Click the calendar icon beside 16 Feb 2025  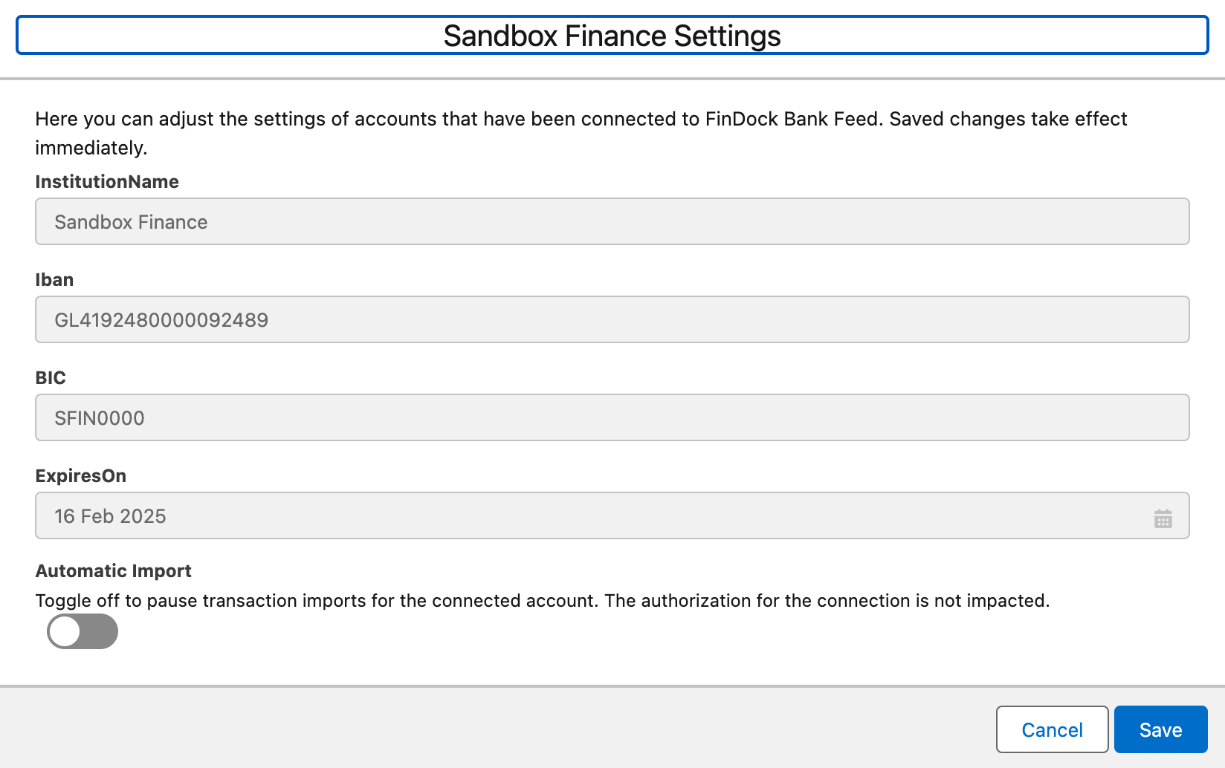1163,517
